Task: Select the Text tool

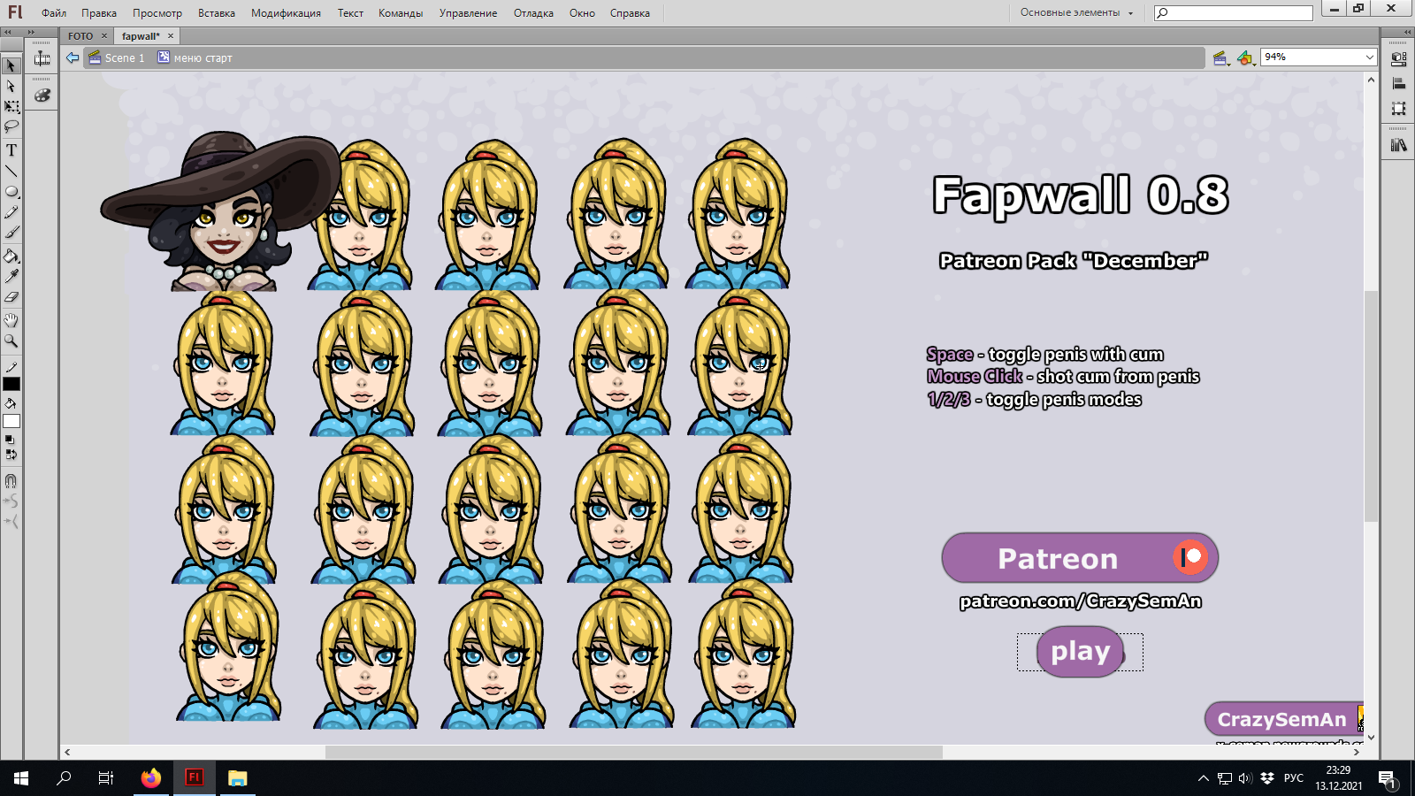Action: pyautogui.click(x=11, y=150)
